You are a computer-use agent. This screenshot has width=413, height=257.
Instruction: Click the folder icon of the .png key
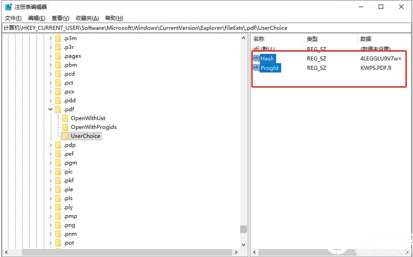[59, 225]
